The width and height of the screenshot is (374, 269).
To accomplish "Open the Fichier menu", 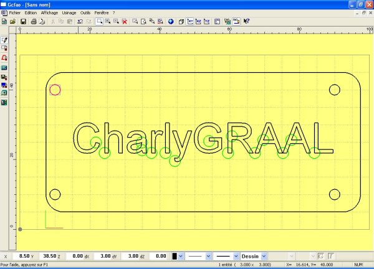I will (15, 13).
